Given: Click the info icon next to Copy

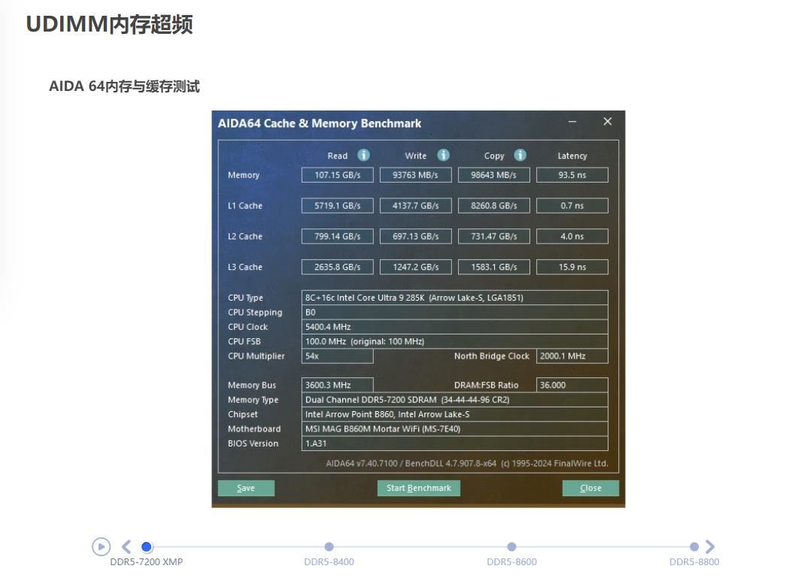Looking at the screenshot, I should click(x=520, y=155).
